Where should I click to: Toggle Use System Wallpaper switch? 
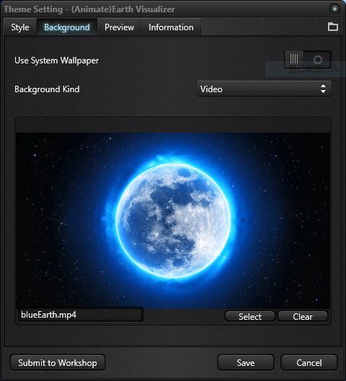pyautogui.click(x=308, y=60)
